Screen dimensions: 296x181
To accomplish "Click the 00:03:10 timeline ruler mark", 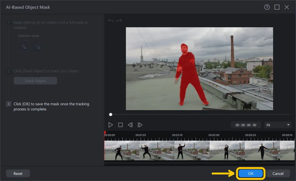I will click(177, 135).
